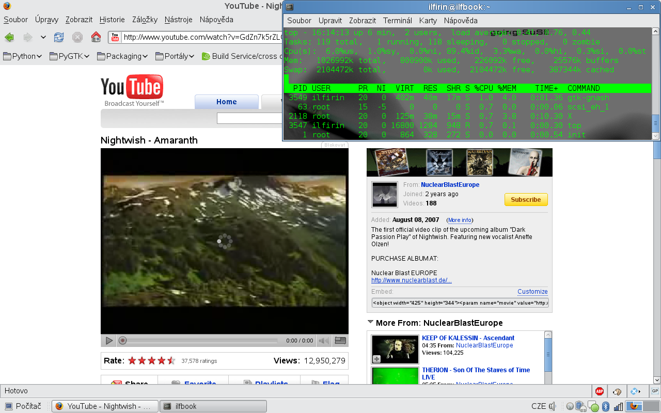Click the YouTube search input box
661x413 pixels.
click(249, 118)
